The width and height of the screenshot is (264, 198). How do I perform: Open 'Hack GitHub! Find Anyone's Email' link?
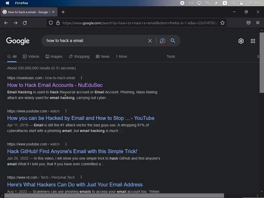click(72, 151)
